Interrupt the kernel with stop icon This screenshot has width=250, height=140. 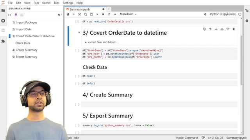(103, 14)
